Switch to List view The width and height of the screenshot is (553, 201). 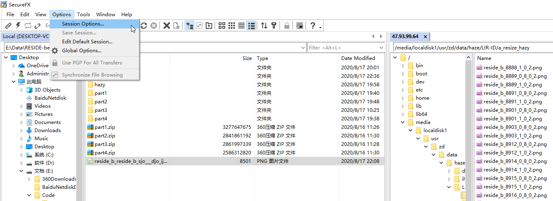pos(241,26)
